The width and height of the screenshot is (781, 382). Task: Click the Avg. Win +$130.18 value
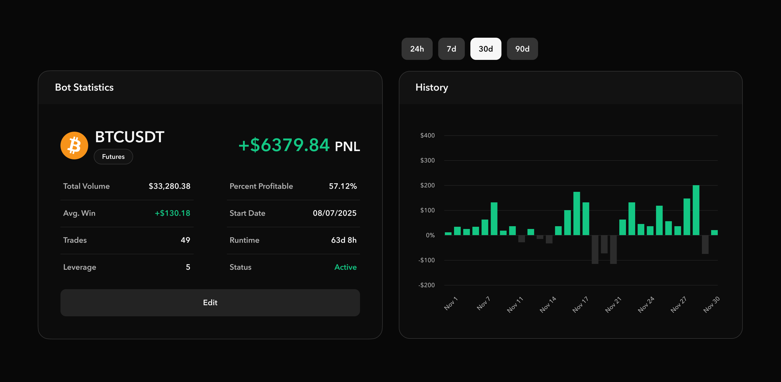(172, 213)
